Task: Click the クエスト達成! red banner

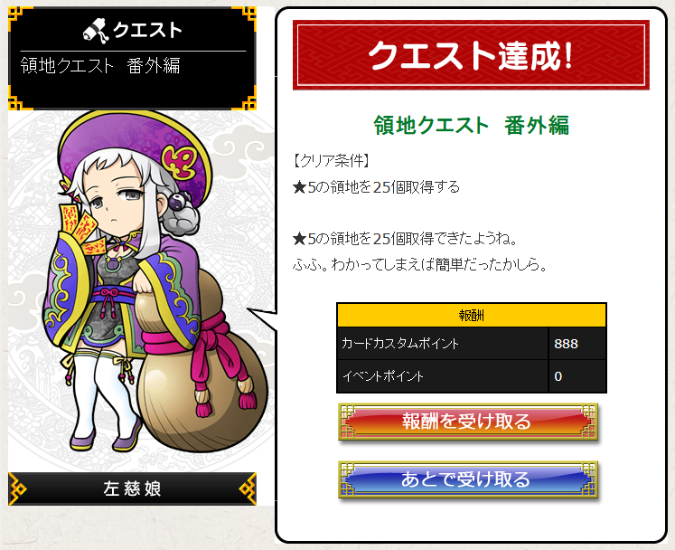Action: (471, 55)
